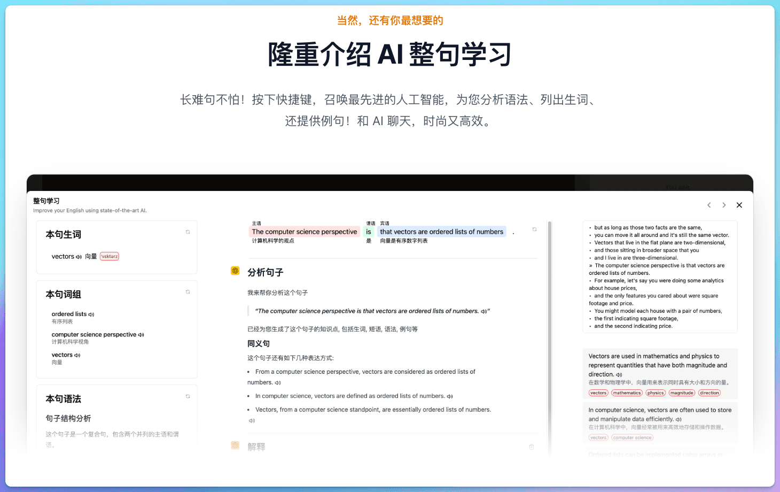780x492 pixels.
Task: Delete the 解释 message with trash icon
Action: pos(532,447)
